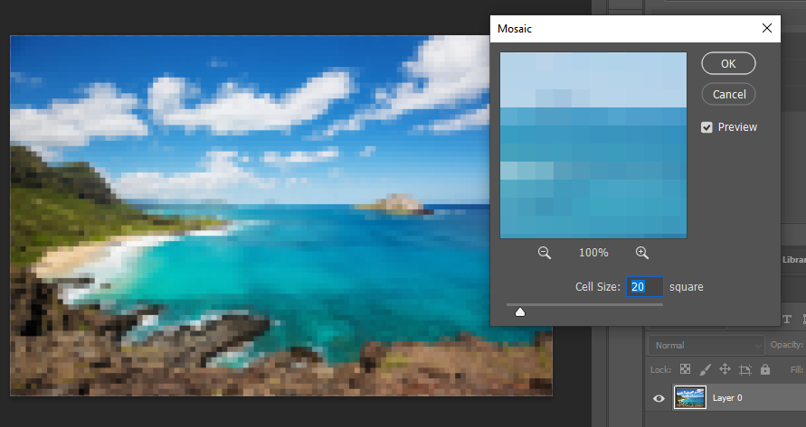This screenshot has height=427, width=806.
Task: Filter layers by type with T icon
Action: click(785, 319)
